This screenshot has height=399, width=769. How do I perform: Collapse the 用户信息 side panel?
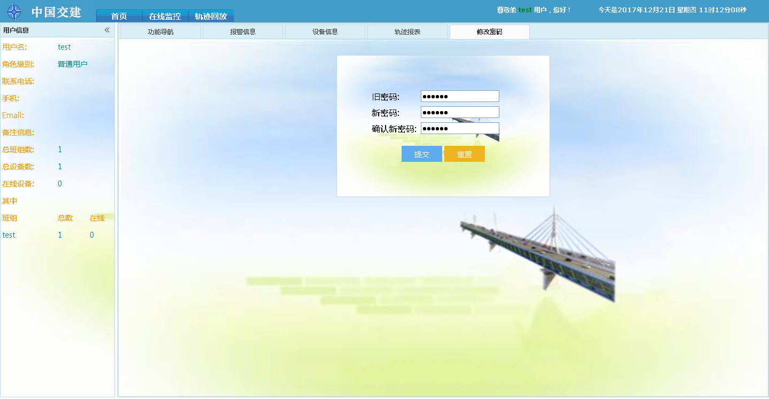pos(107,30)
